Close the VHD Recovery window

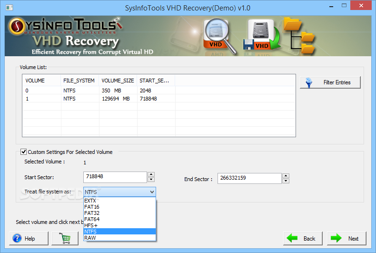(361, 5)
